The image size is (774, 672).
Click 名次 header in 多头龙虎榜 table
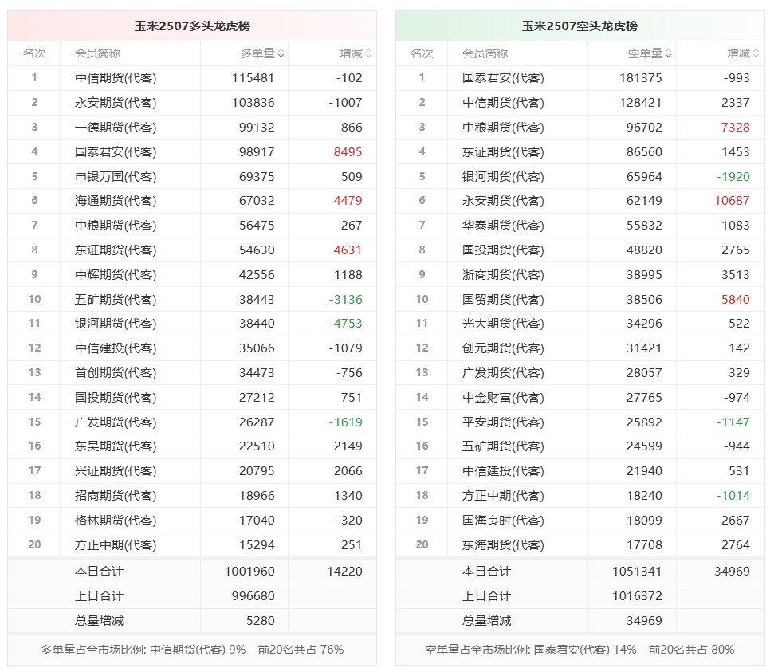(x=34, y=53)
